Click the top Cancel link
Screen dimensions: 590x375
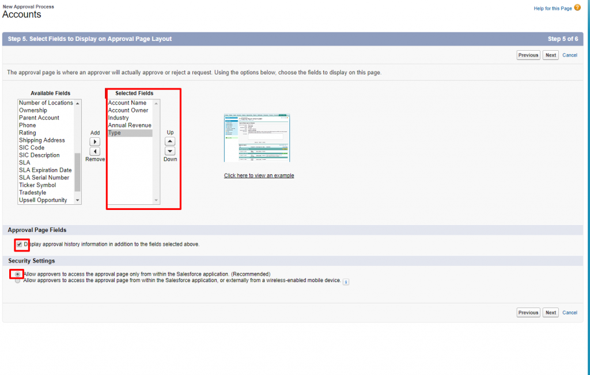pos(570,55)
